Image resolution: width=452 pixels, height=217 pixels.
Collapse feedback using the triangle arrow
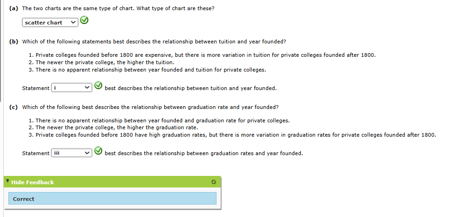point(8,181)
